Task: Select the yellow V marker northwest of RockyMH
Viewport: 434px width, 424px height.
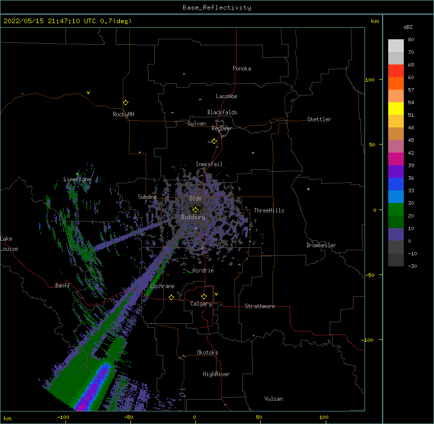Action: pyautogui.click(x=88, y=93)
